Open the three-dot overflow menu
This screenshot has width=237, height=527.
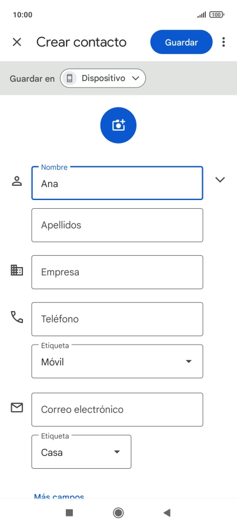click(x=223, y=42)
